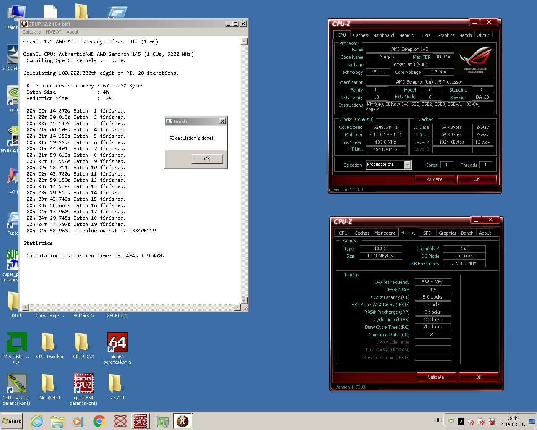The width and height of the screenshot is (537, 430).
Task: Click the GPUPI title bar application icon
Action: pos(24,24)
